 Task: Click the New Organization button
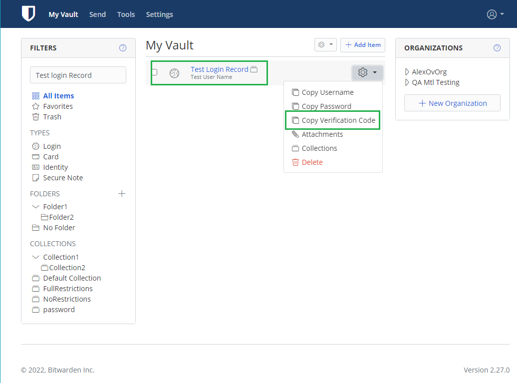452,103
